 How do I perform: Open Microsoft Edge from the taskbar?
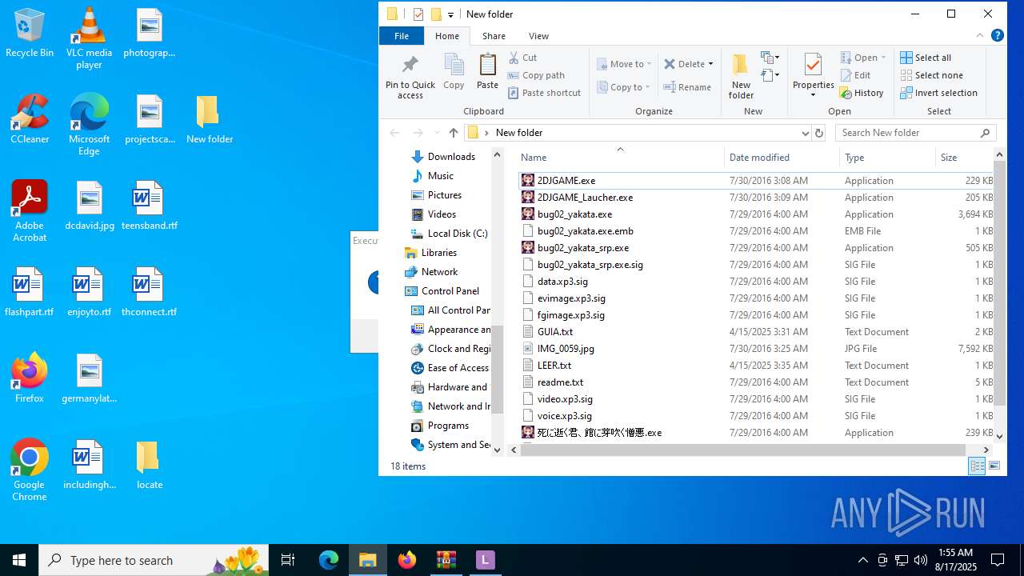pyautogui.click(x=329, y=560)
